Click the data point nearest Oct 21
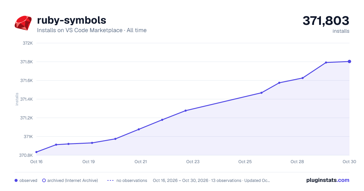This screenshot has height=191, width=364. point(139,129)
